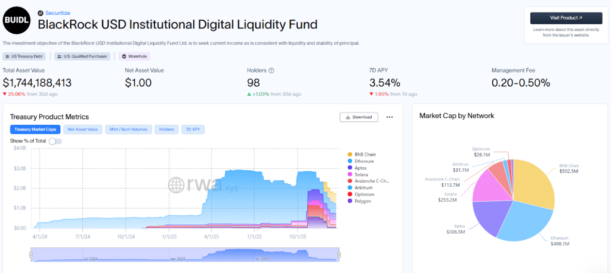This screenshot has width=611, height=273.
Task: Click the Download chart data button
Action: coord(359,117)
